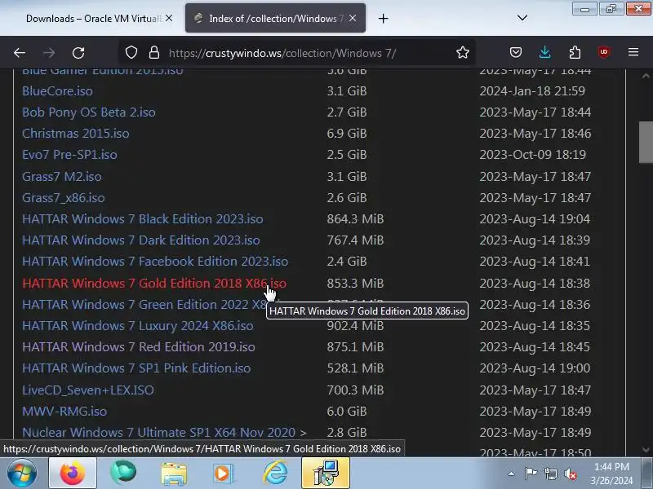
Task: Go back to the previous page
Action: pos(20,53)
